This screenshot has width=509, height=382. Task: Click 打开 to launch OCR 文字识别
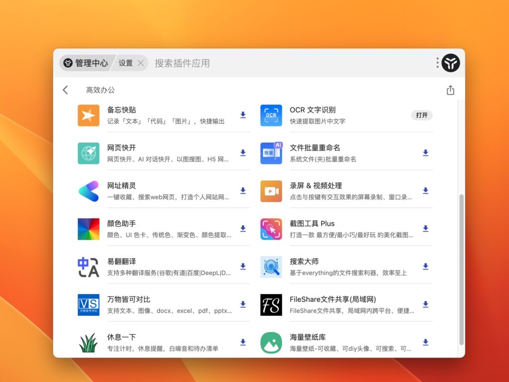pyautogui.click(x=422, y=115)
